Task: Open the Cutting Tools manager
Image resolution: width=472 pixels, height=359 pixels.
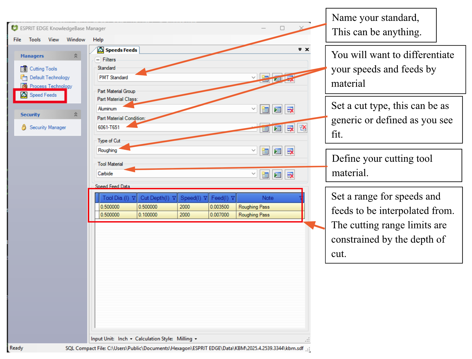Action: pyautogui.click(x=43, y=69)
